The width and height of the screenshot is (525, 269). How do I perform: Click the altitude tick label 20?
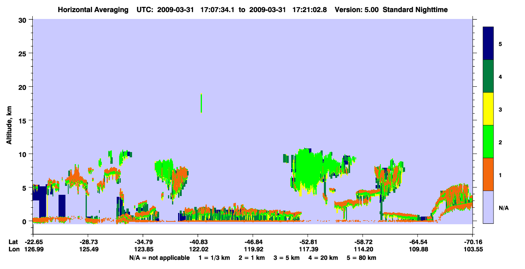pyautogui.click(x=23, y=87)
